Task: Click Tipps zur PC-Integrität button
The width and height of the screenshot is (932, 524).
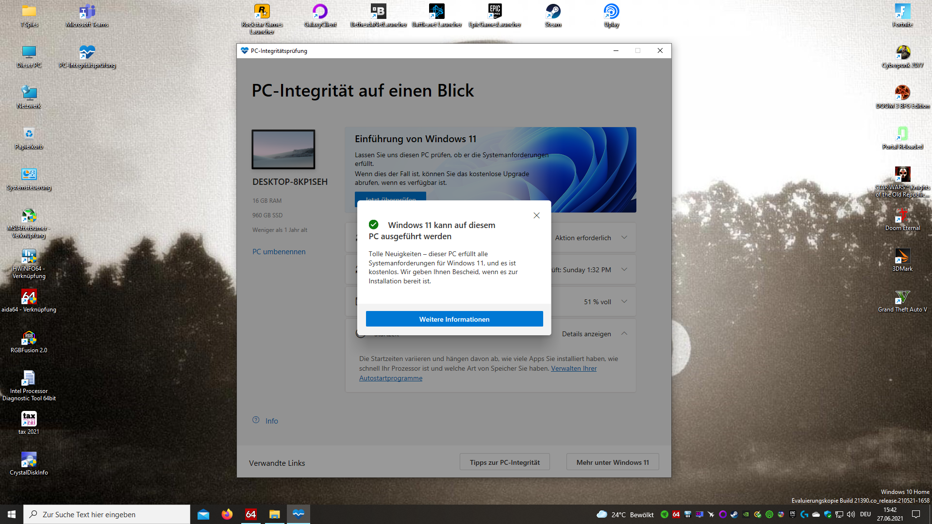Action: [x=504, y=462]
